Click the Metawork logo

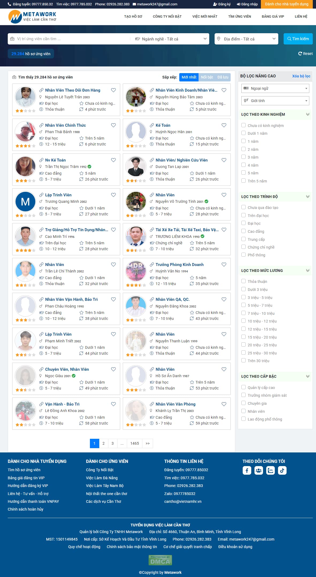pos(32,17)
